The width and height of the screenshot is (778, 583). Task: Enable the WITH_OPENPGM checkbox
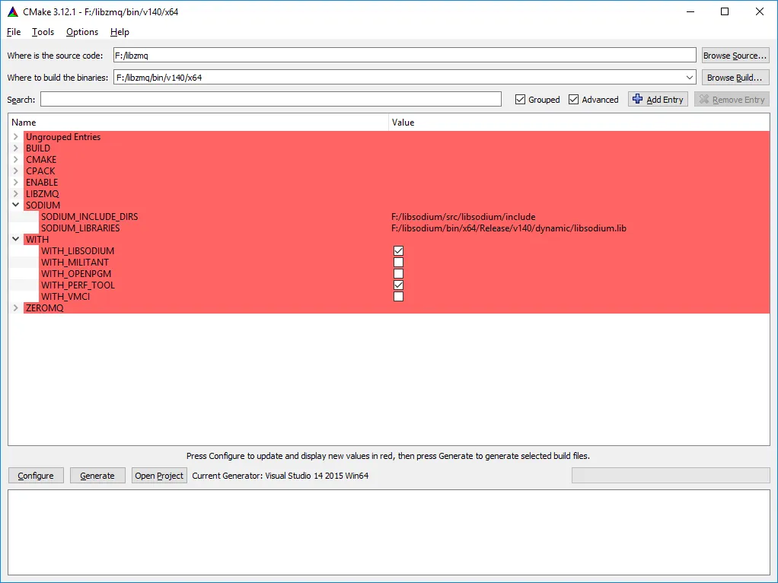click(x=398, y=274)
